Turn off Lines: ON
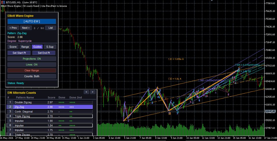Screen dimensions: 277x141 [32, 65]
